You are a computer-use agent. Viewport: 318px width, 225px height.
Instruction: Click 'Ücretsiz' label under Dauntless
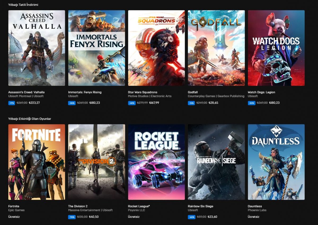[254, 217]
